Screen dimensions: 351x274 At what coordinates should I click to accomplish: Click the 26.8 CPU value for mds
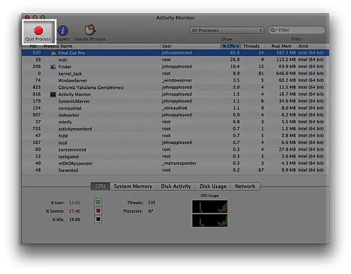click(235, 60)
